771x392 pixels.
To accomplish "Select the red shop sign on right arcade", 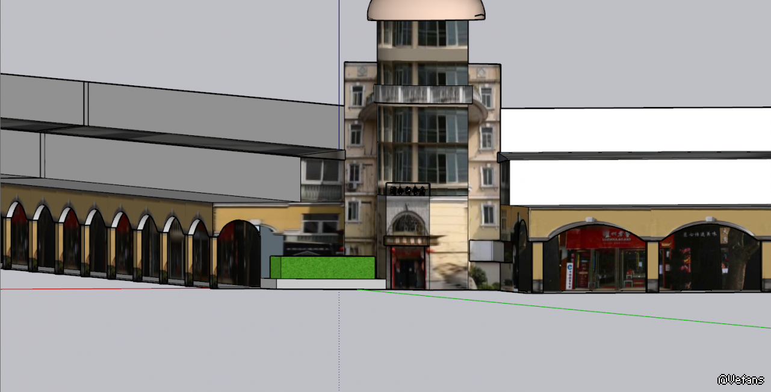I will click(x=602, y=236).
